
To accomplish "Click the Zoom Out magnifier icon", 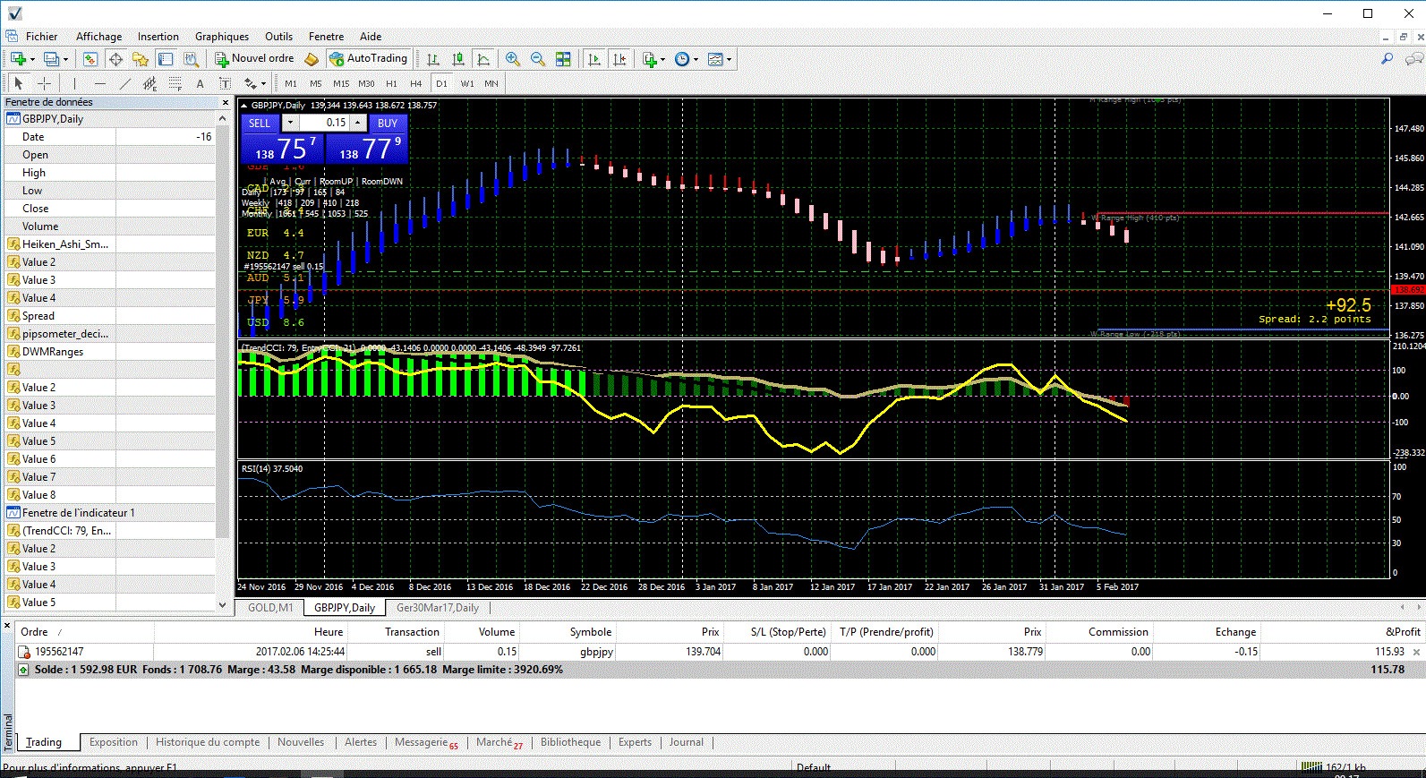I will 538,59.
